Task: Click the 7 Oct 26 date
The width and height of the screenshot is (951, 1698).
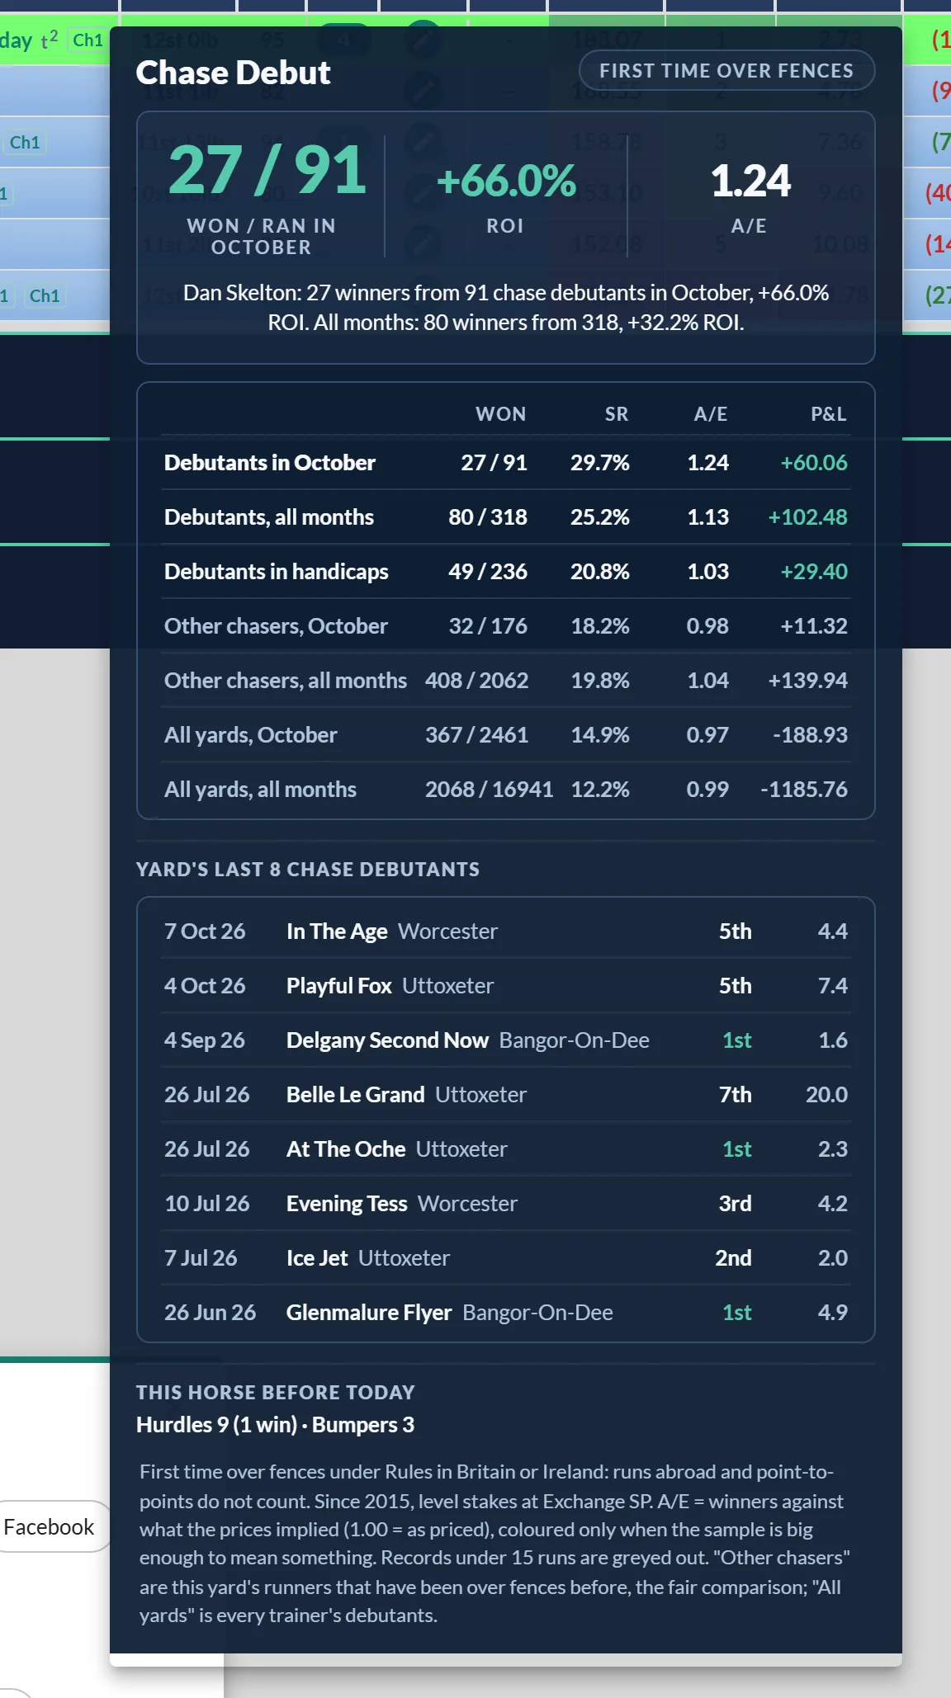Action: click(205, 932)
